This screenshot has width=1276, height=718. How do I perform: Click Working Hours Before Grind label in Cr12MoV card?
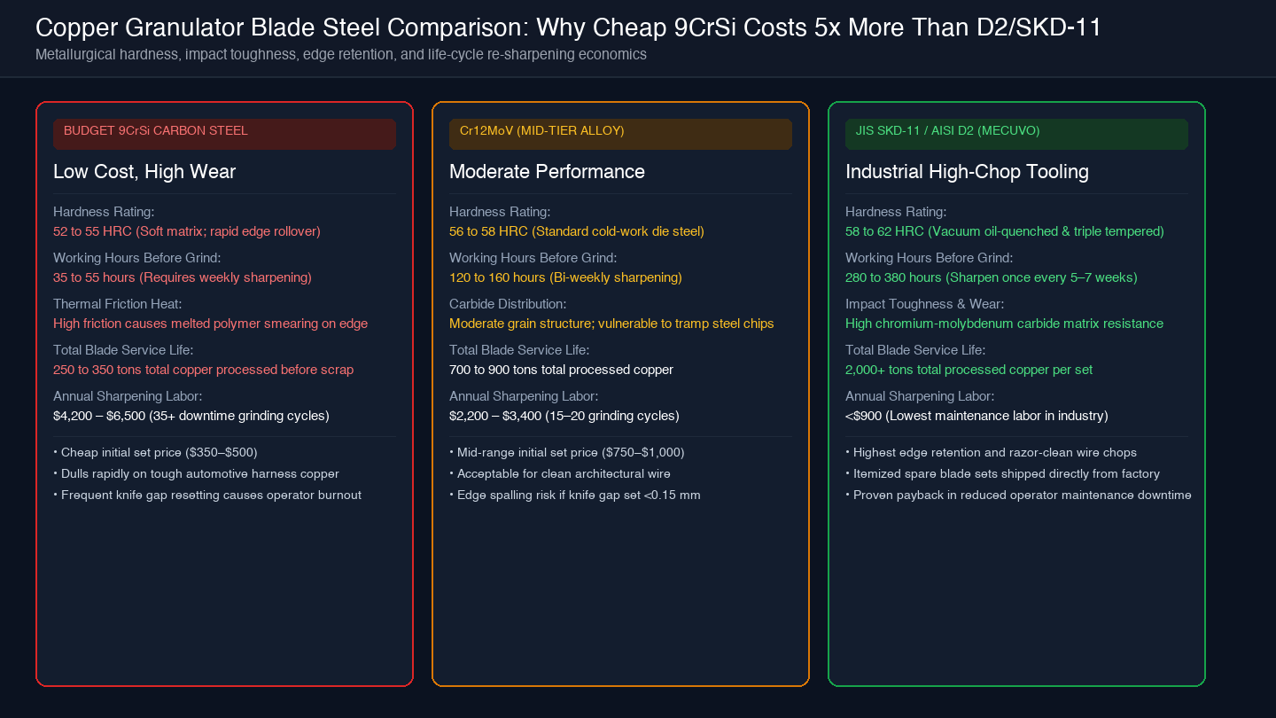click(x=533, y=258)
